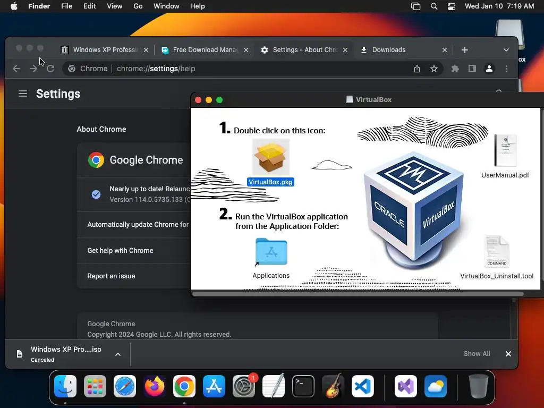This screenshot has width=544, height=408.
Task: Open Launchpad from the Dock
Action: [95, 386]
